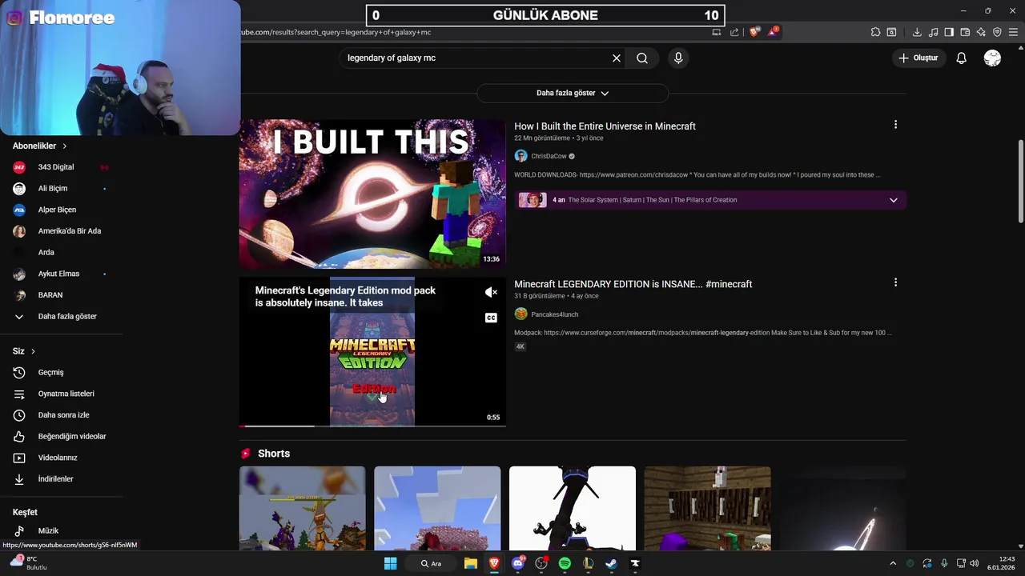Open the browser hamburger menu

1013,32
